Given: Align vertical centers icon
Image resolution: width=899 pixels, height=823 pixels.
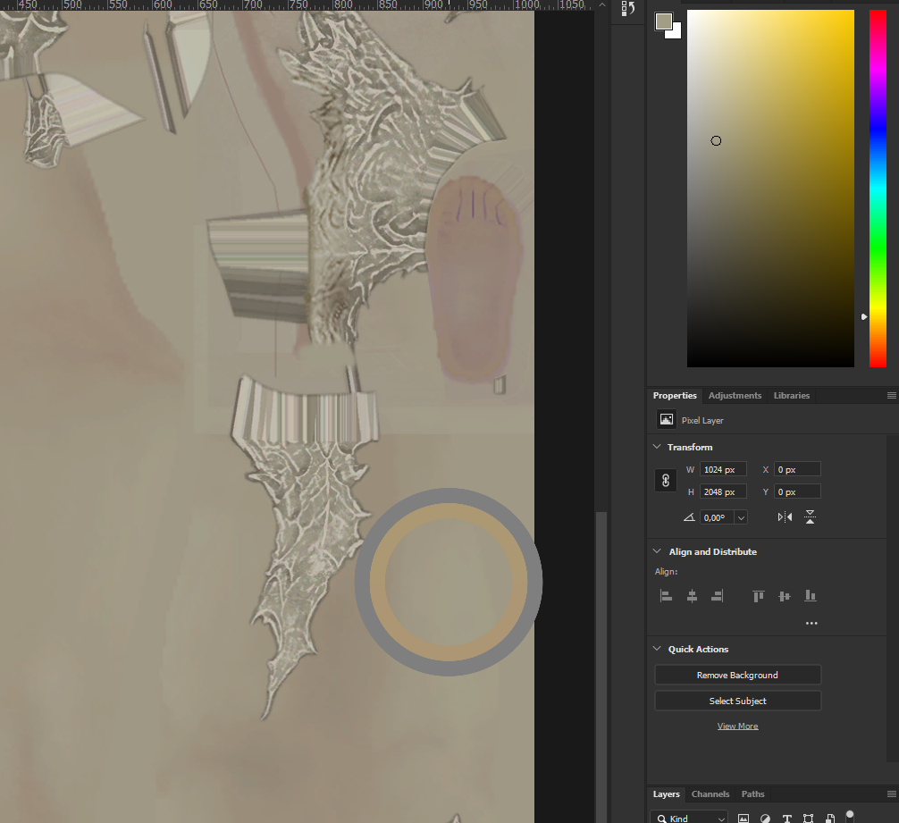Looking at the screenshot, I should (785, 596).
